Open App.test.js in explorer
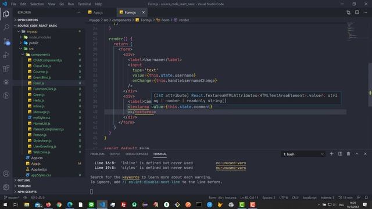 [x=39, y=170]
